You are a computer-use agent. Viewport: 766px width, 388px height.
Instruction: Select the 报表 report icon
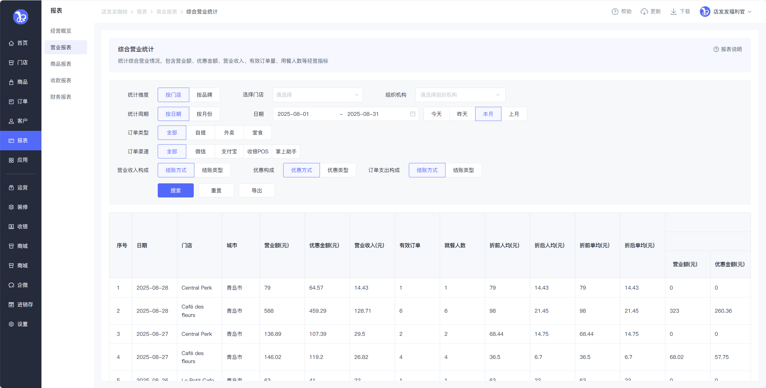tap(11, 141)
